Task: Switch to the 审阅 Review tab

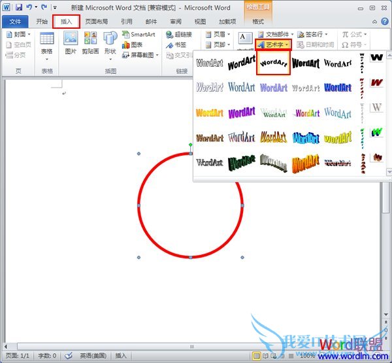Action: point(176,22)
